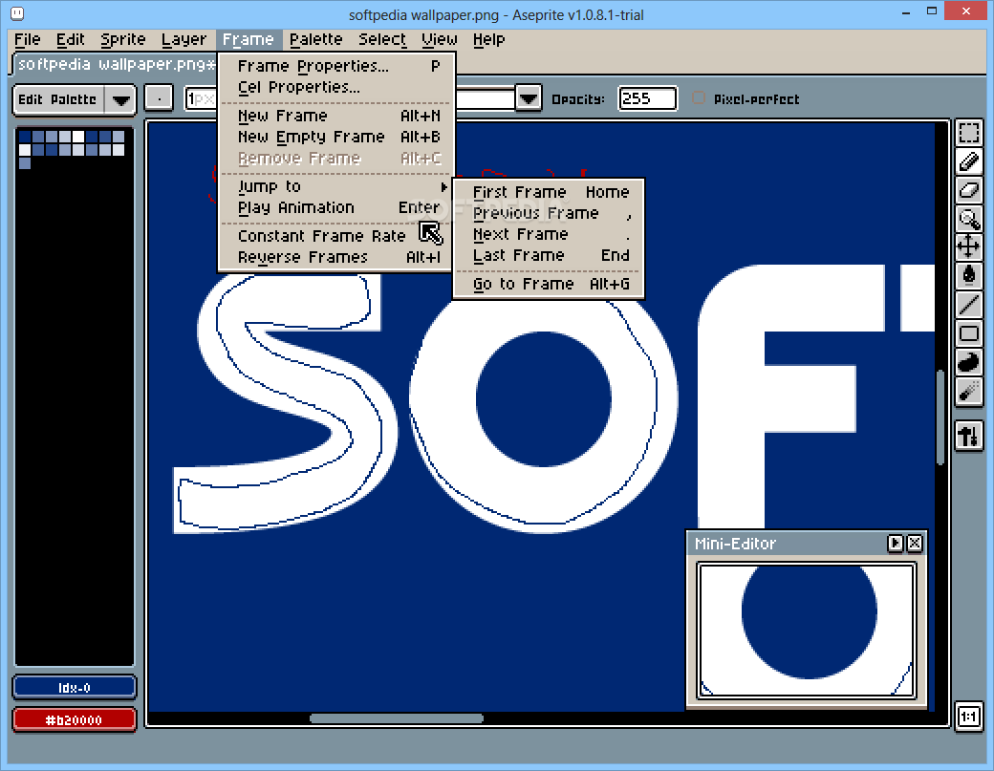Expand the Jump to submenu

336,187
